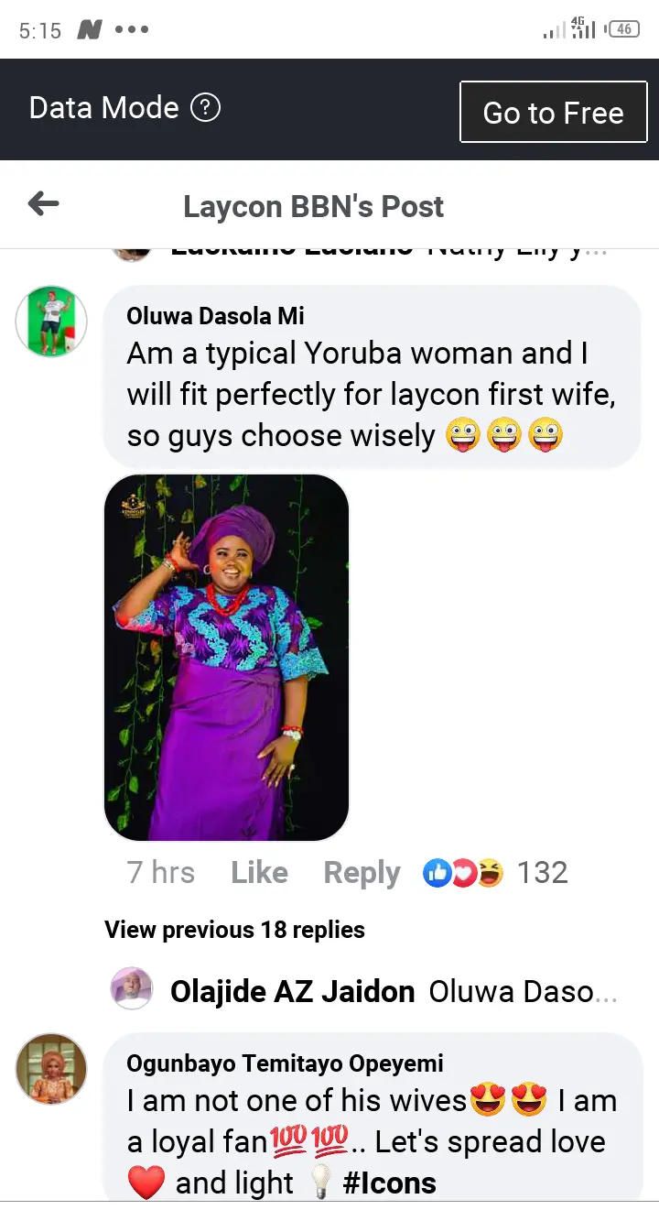The image size is (659, 1210).
Task: Tap the N notification icon in status bar
Action: pos(89,30)
